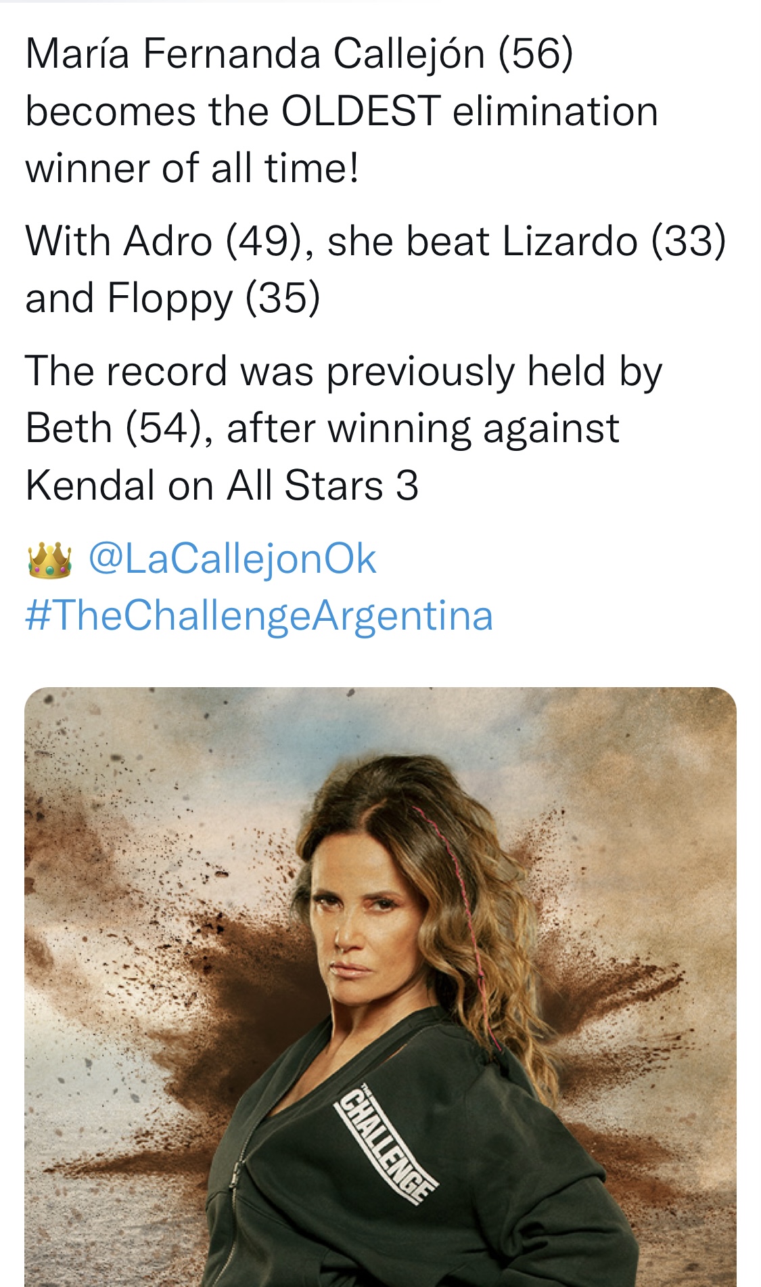This screenshot has width=761, height=1287.
Task: Click the text 'winner of all time!'
Action: [x=192, y=168]
